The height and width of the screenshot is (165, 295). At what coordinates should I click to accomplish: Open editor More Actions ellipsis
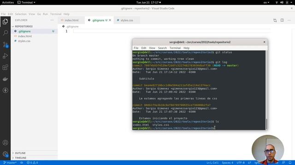(289, 20)
